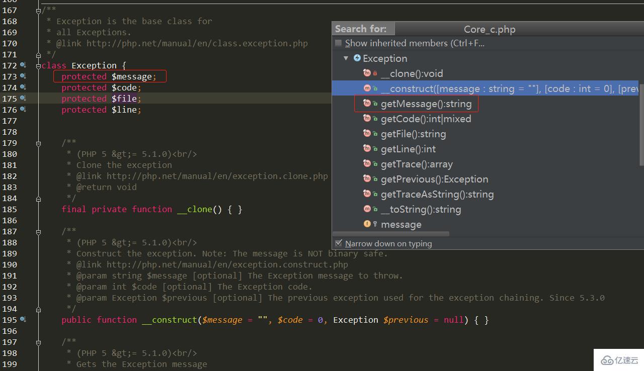Click 'Clone the exception' comment text
The image size is (644, 371).
tap(124, 165)
